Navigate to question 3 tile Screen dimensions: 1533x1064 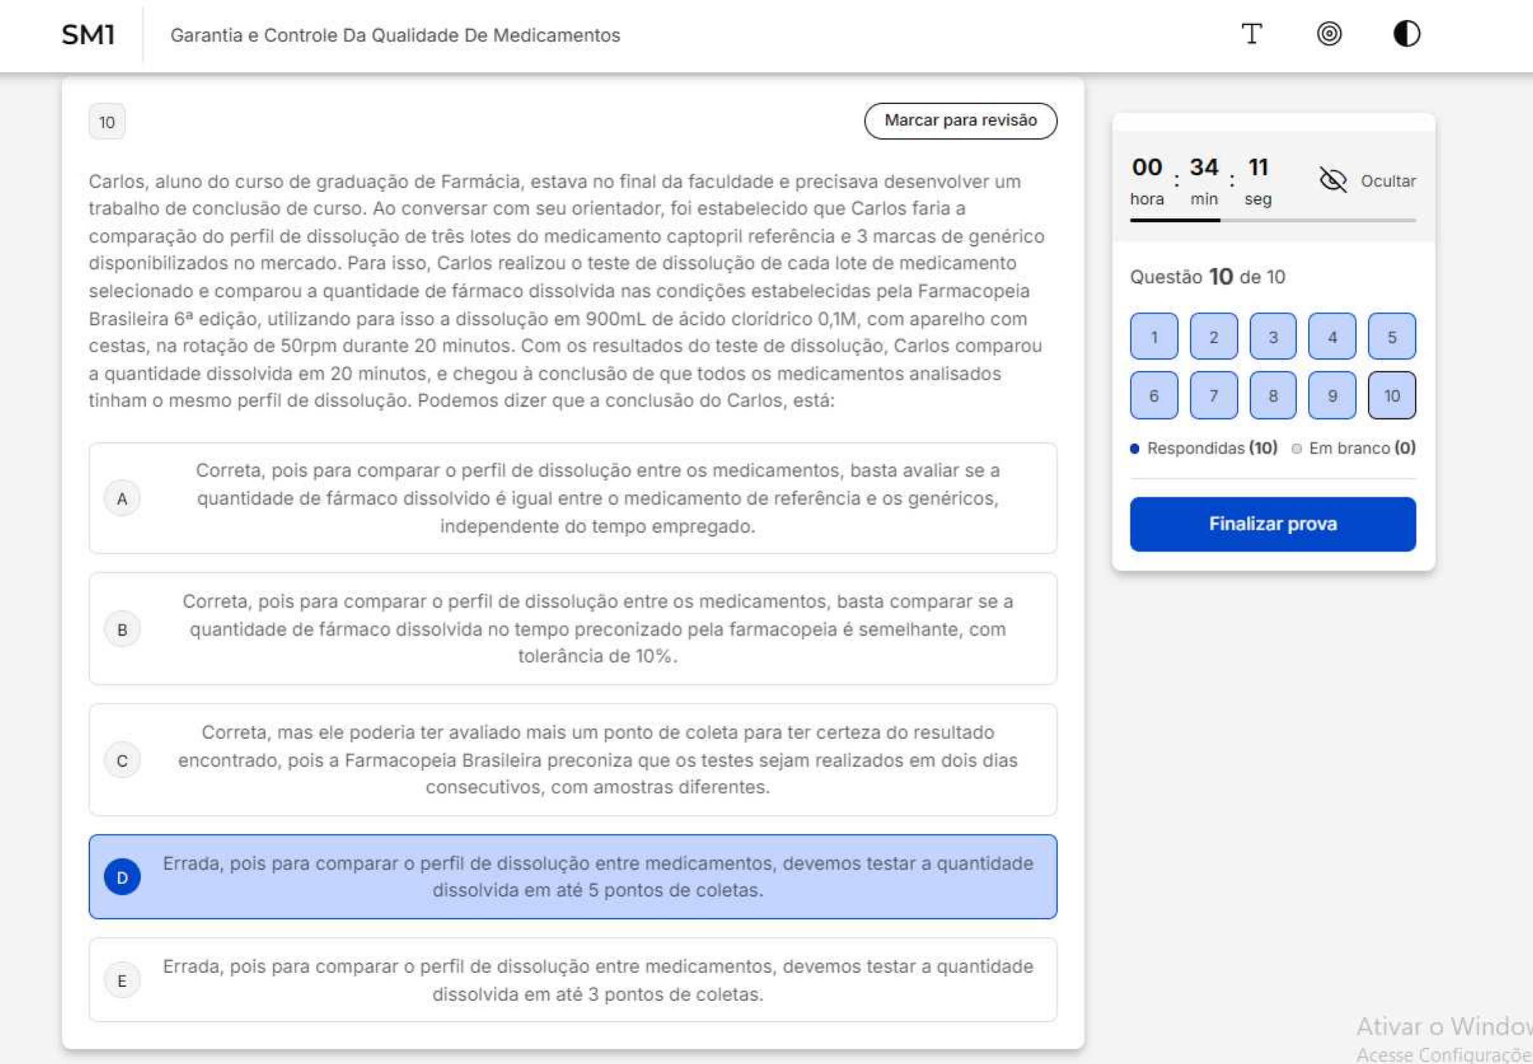click(x=1272, y=337)
